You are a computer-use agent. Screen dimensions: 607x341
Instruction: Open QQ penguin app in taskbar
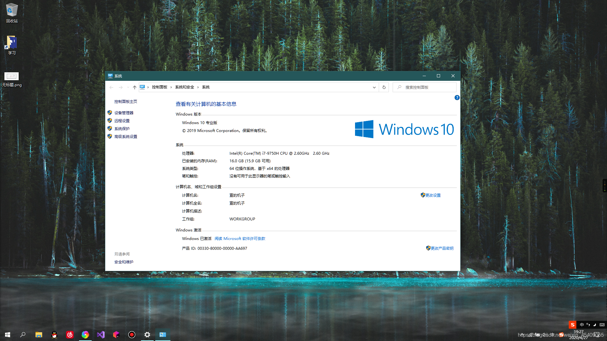pos(54,334)
